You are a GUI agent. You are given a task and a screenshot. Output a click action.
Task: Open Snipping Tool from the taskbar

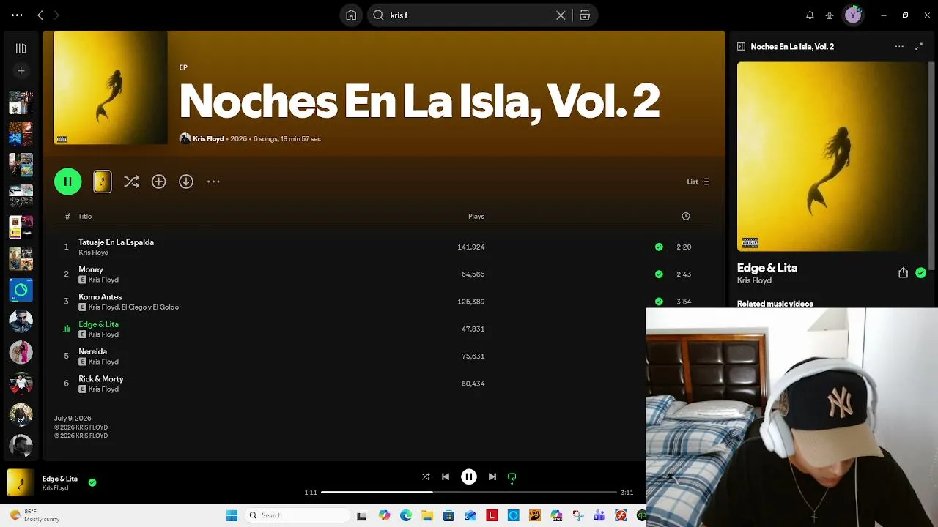pos(577,515)
